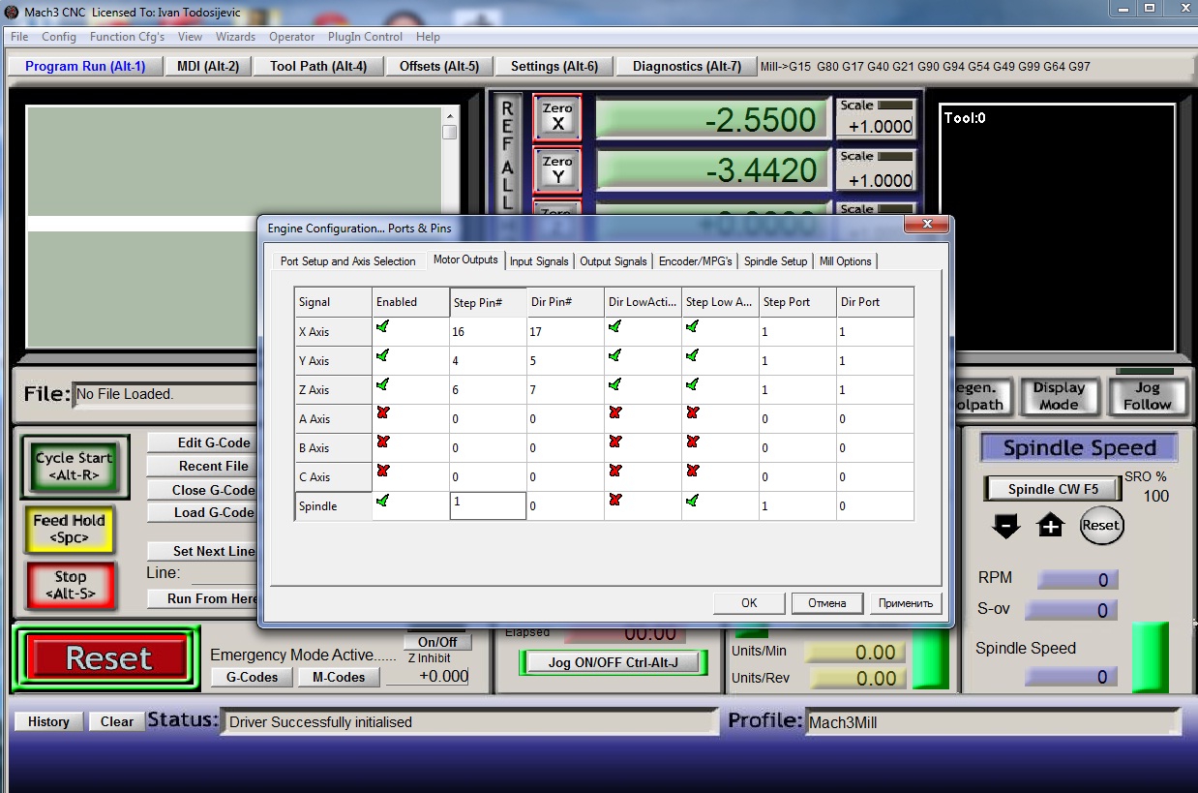Viewport: 1198px width, 793px height.
Task: Open the M-Codes reference button
Action: pyautogui.click(x=339, y=677)
